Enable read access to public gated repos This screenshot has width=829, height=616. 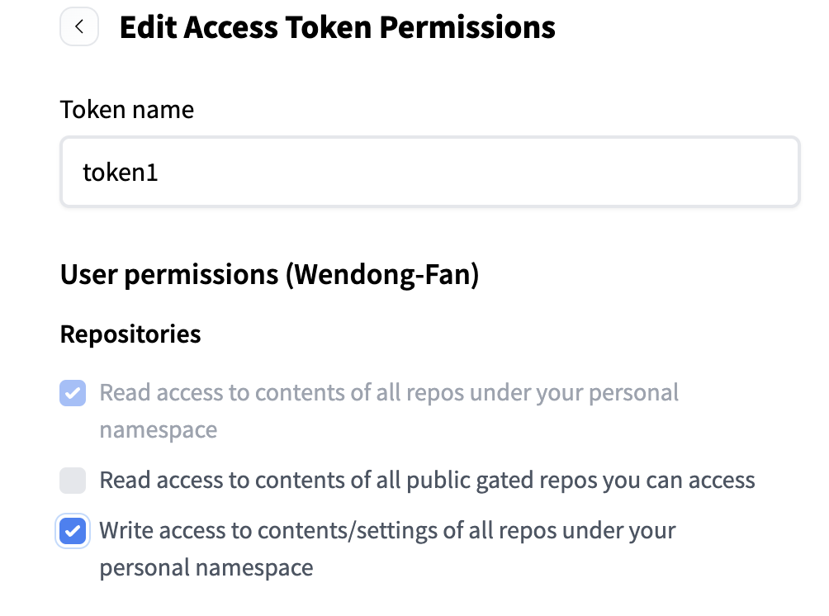coord(73,480)
